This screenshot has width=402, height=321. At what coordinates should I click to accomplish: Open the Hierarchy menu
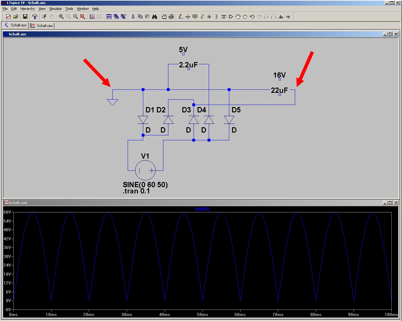[x=28, y=9]
